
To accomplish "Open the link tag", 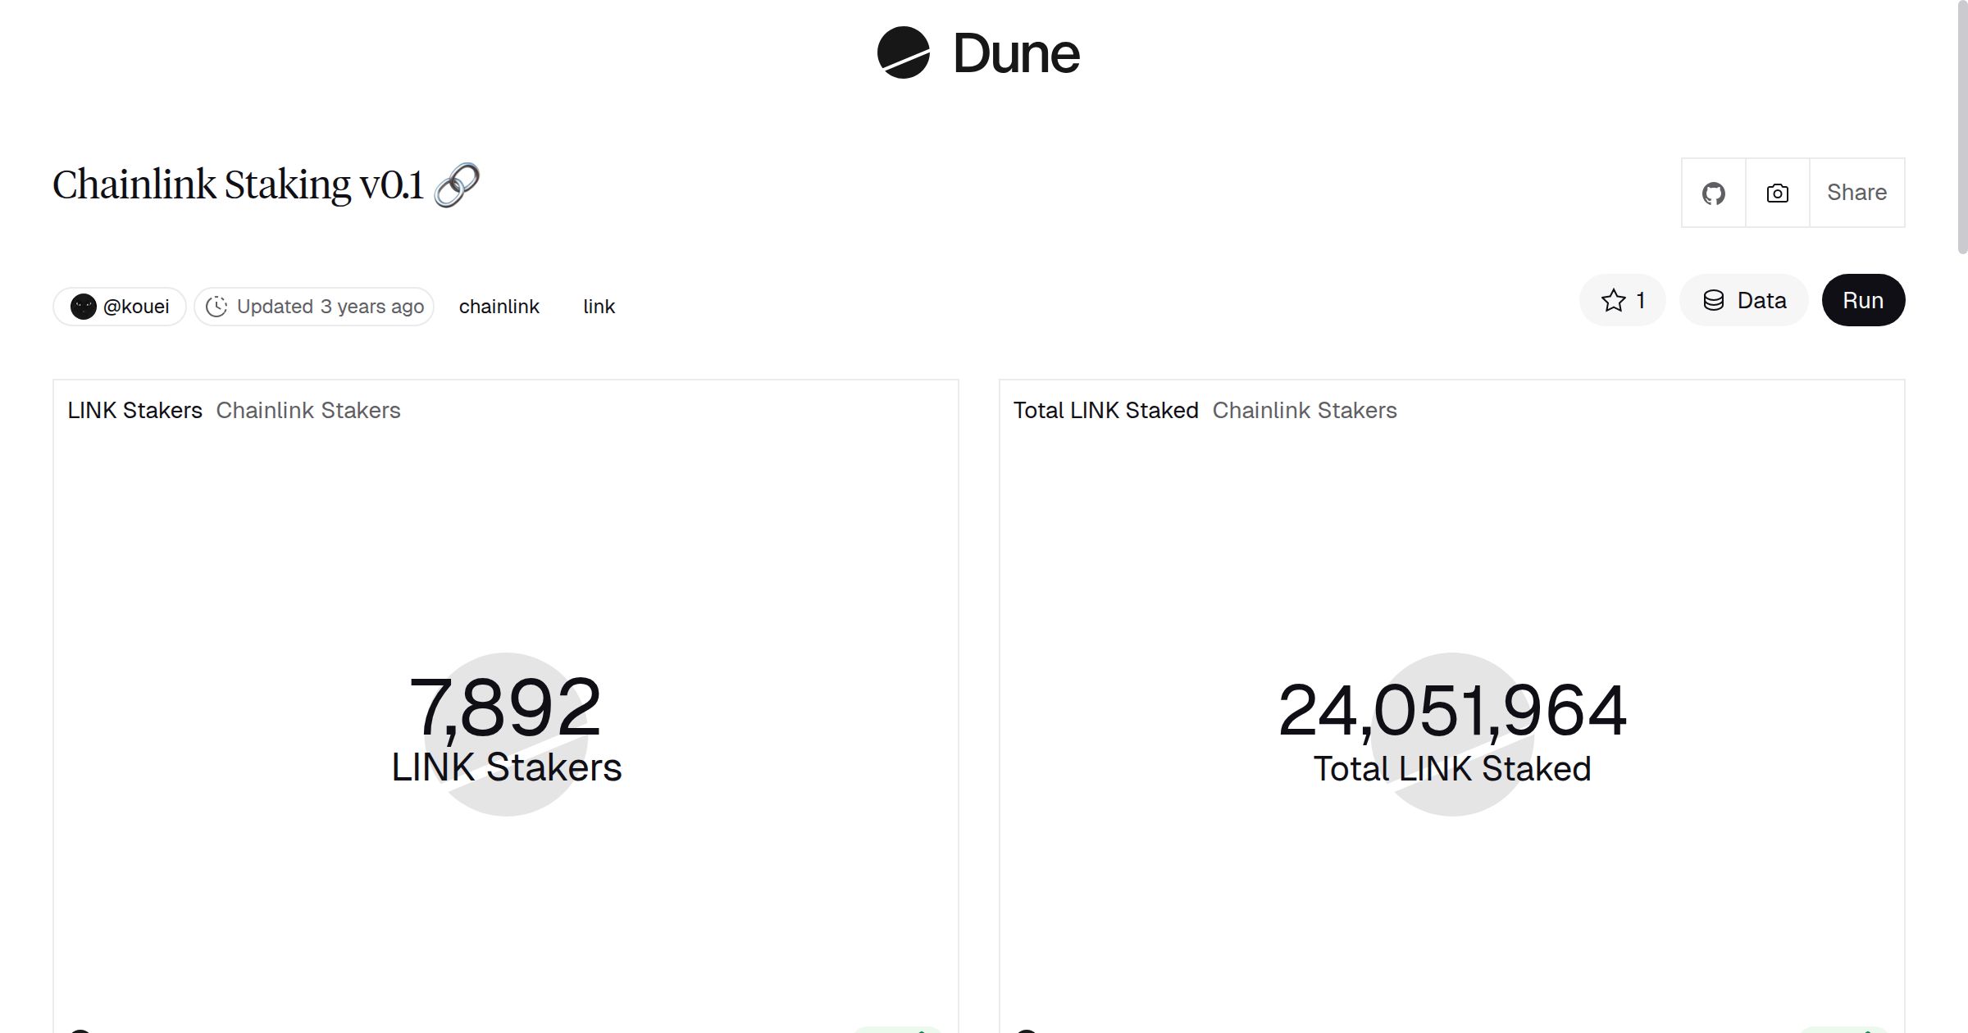I will tap(598, 306).
